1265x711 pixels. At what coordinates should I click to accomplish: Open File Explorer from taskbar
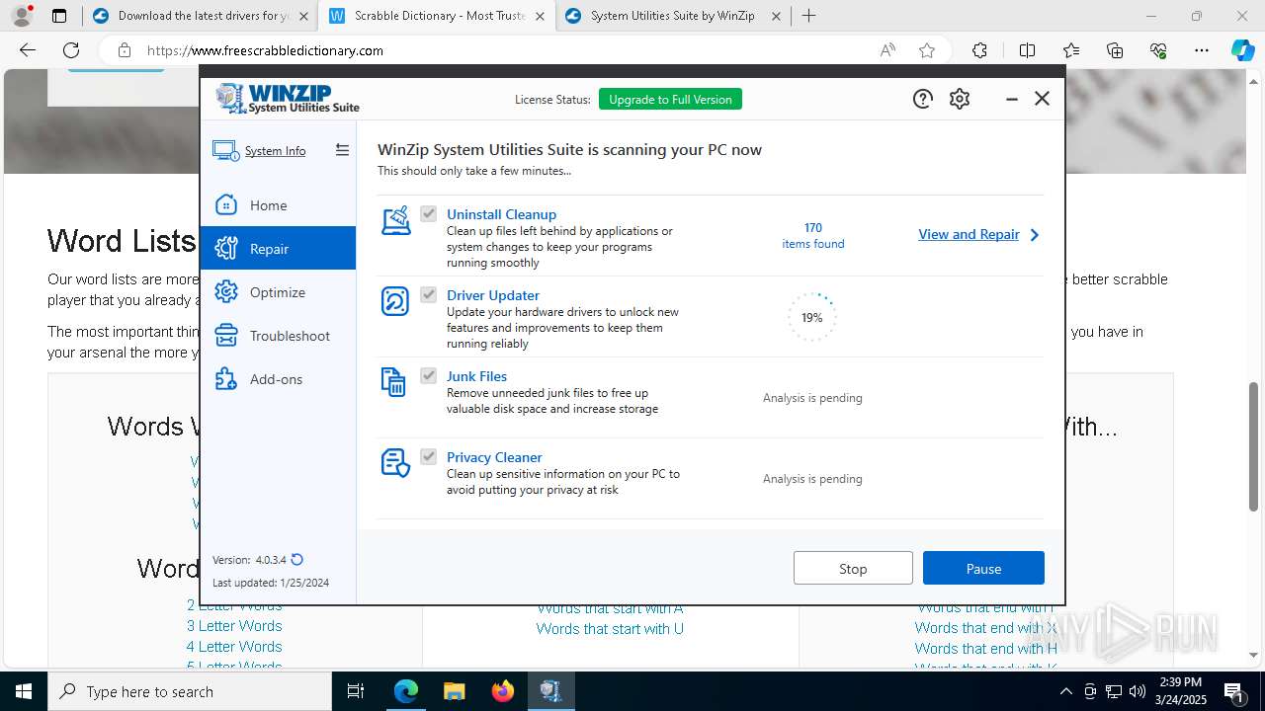454,691
